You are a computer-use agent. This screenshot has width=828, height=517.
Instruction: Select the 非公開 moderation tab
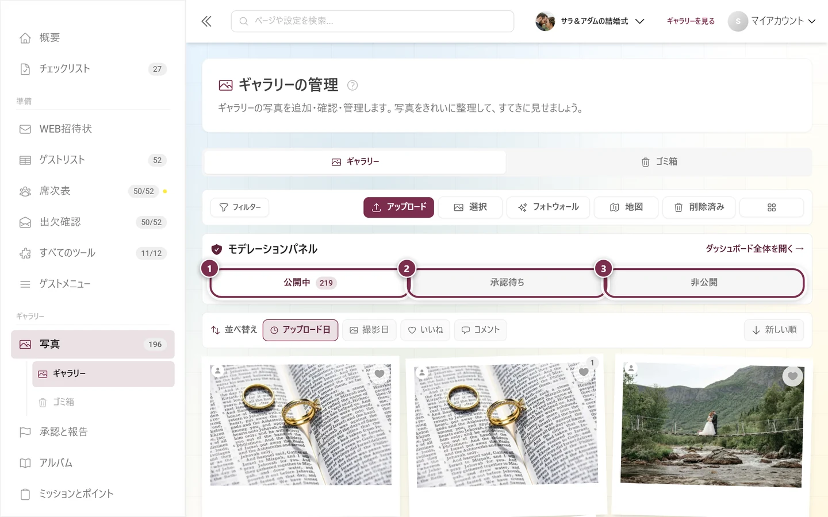[704, 283]
